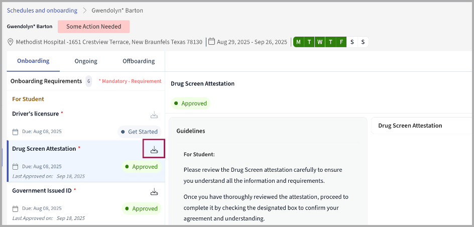
Task: Select the Driver's licensure requirement
Action: tap(35, 114)
